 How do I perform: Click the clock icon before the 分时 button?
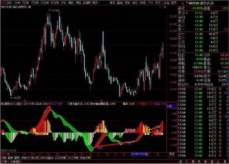tap(2, 2)
